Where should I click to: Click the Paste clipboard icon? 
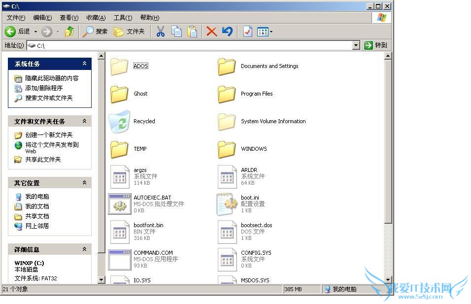click(x=192, y=32)
